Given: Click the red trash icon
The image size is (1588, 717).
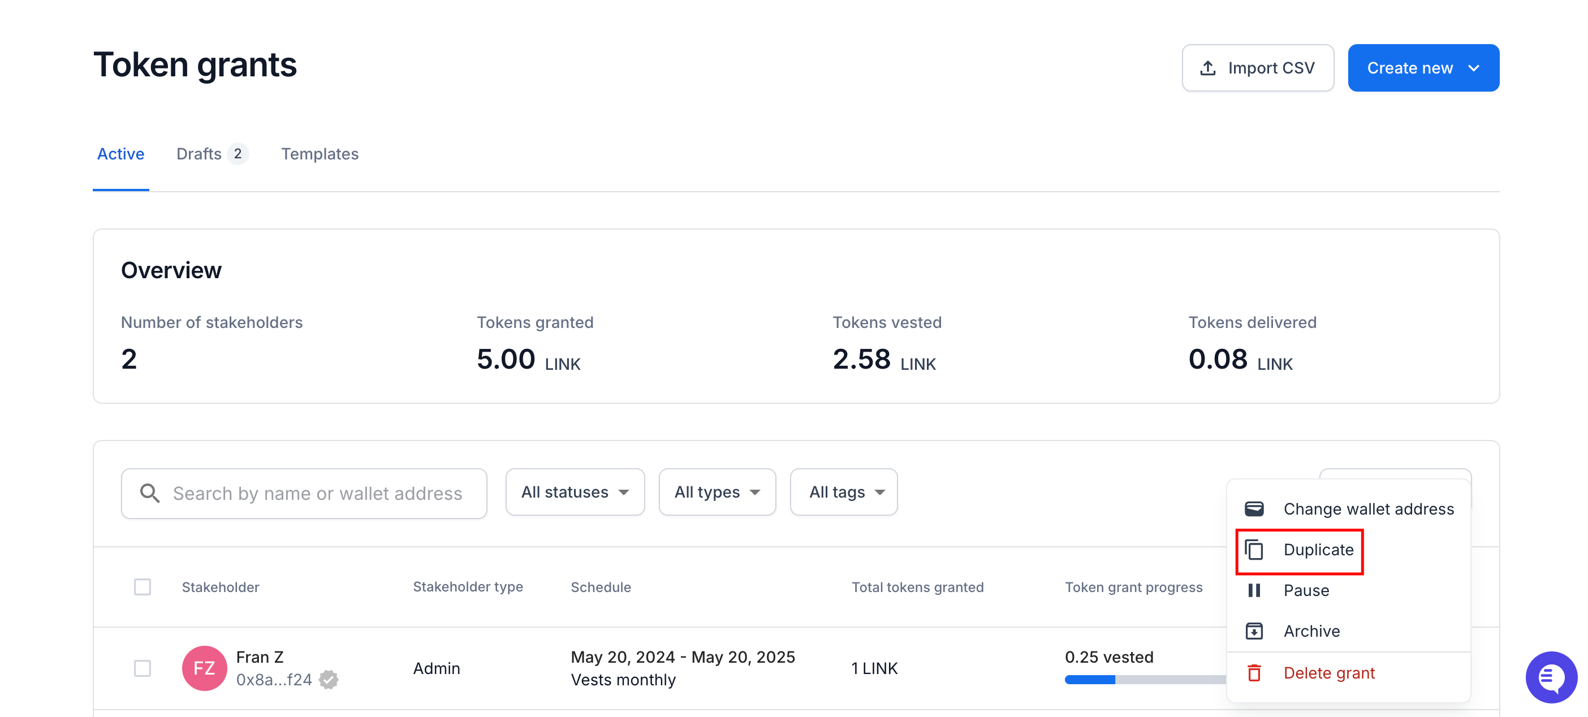Looking at the screenshot, I should (1254, 672).
